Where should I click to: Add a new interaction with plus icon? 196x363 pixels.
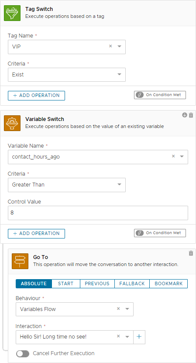coord(139,337)
